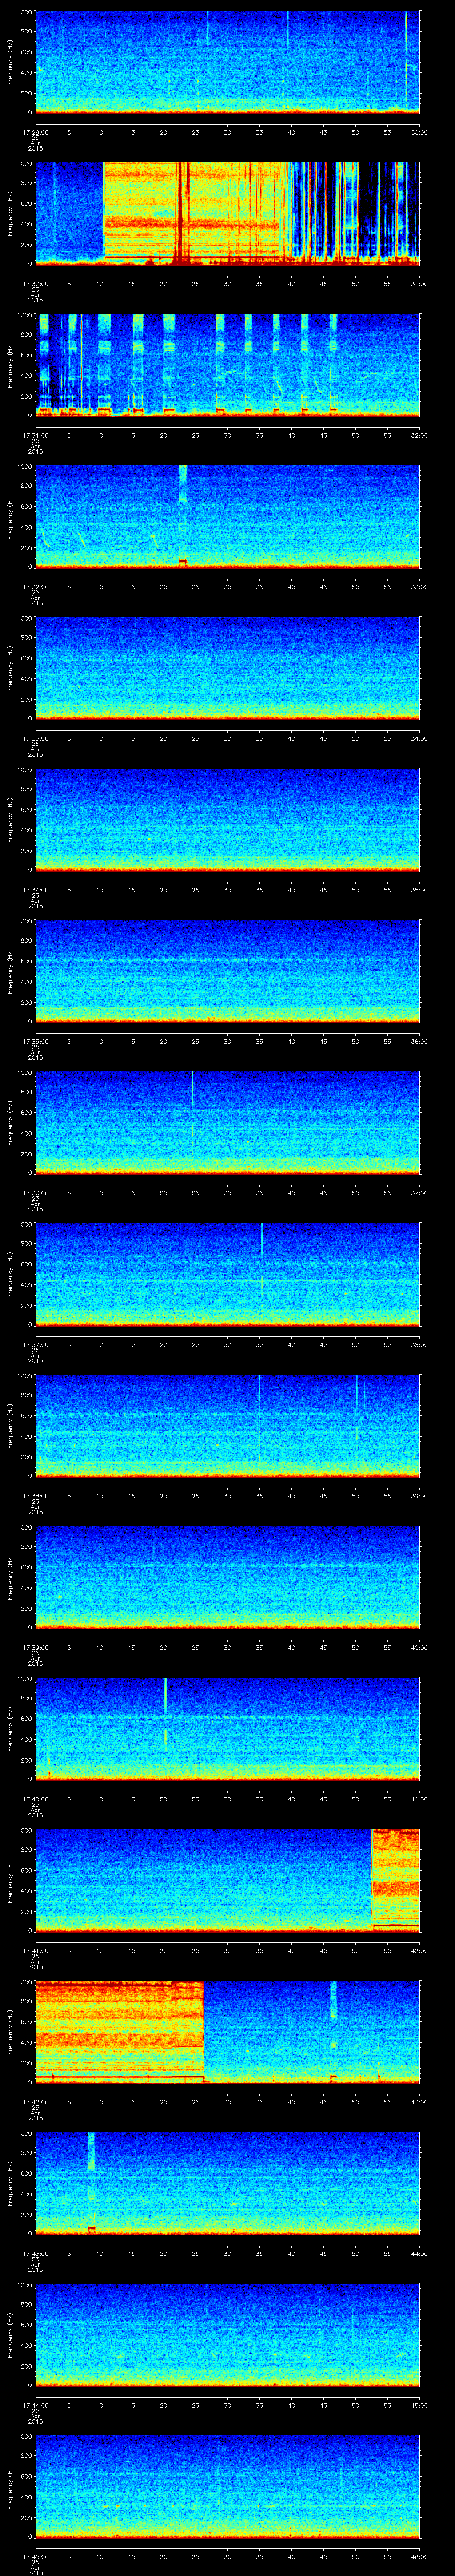Click the "17:42:00" start time label

(x=35, y=2101)
